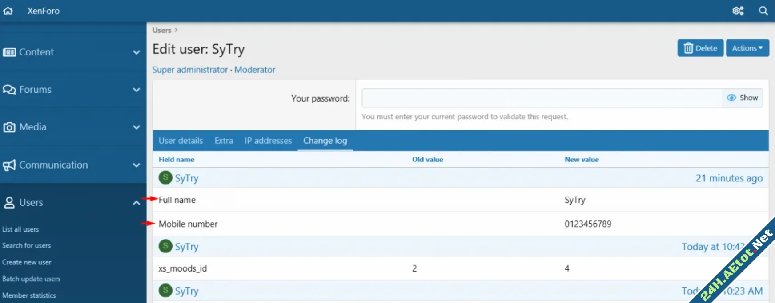The image size is (775, 303).
Task: Click the Forums speech bubbles icon
Action: [9, 90]
